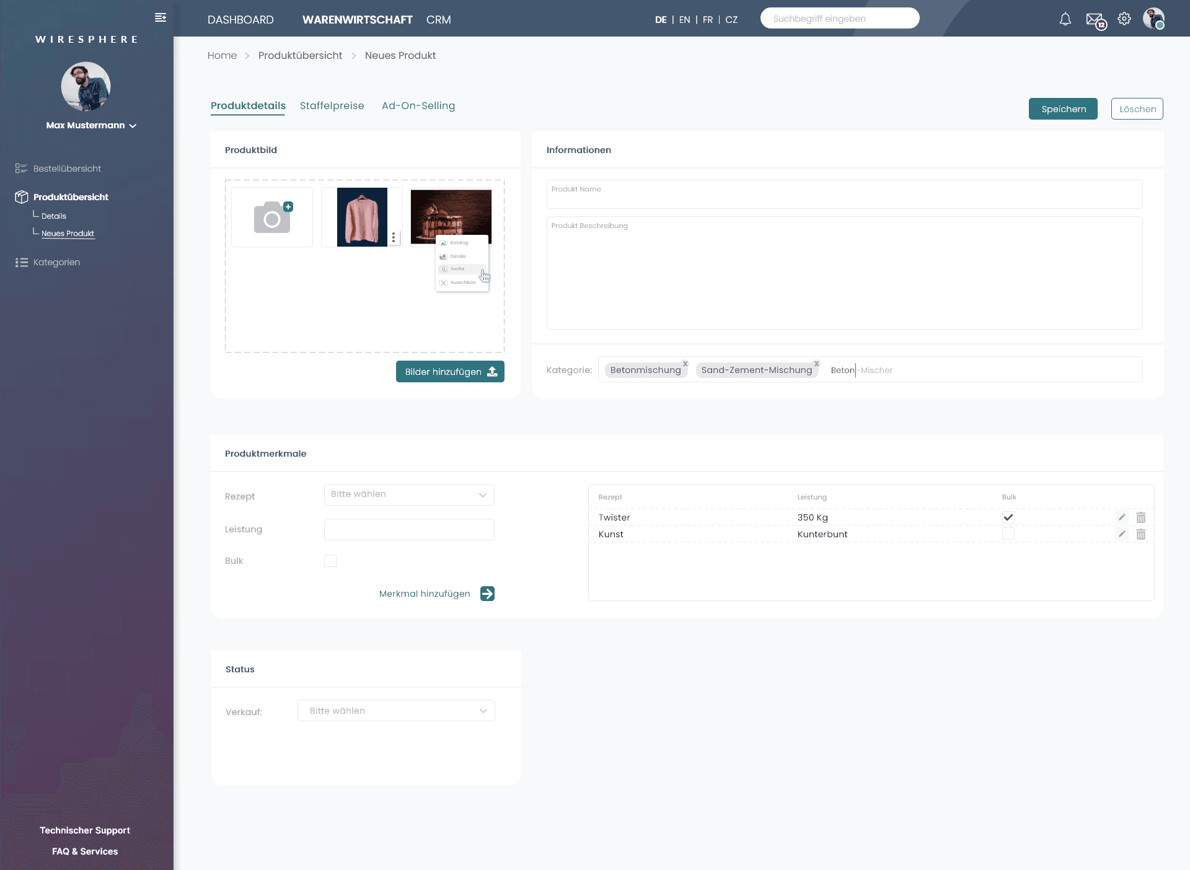Open the Rezept dropdown
Image resolution: width=1190 pixels, height=870 pixels.
pyautogui.click(x=409, y=494)
